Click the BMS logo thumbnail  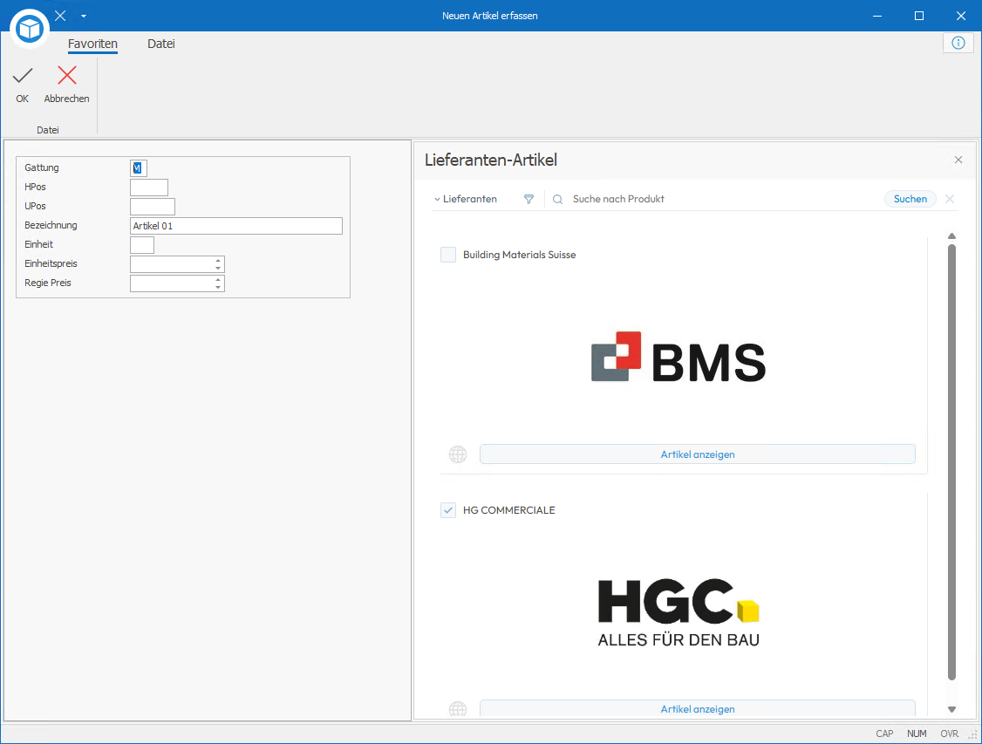679,357
